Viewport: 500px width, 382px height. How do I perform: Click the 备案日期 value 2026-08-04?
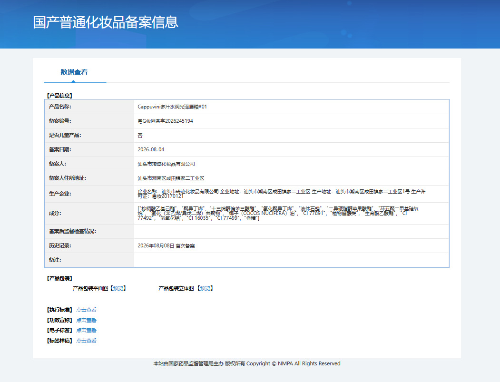[x=151, y=149]
